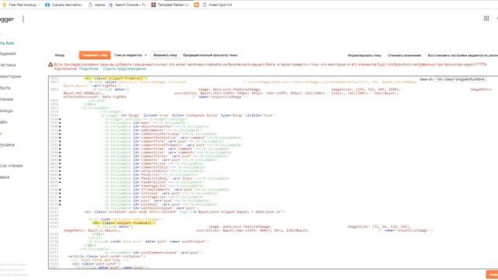Expand the folded 'inlineAd' includable
This screenshot has height=280, width=498.
60,194
